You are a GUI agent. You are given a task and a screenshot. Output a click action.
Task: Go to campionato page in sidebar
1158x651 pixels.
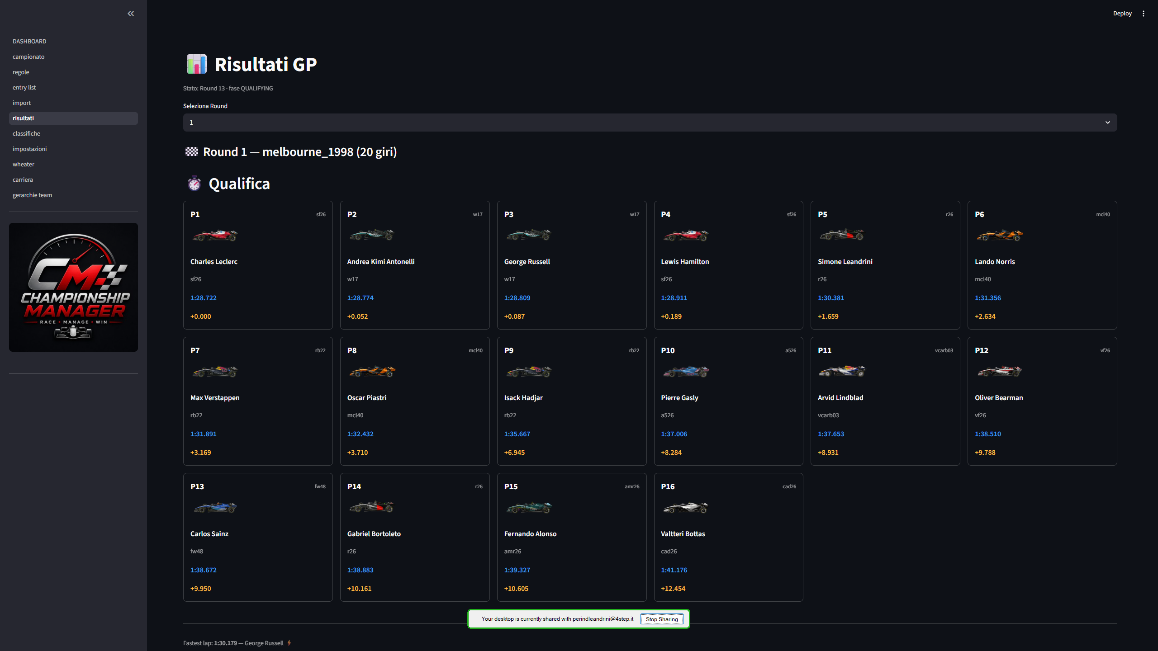tap(73, 57)
